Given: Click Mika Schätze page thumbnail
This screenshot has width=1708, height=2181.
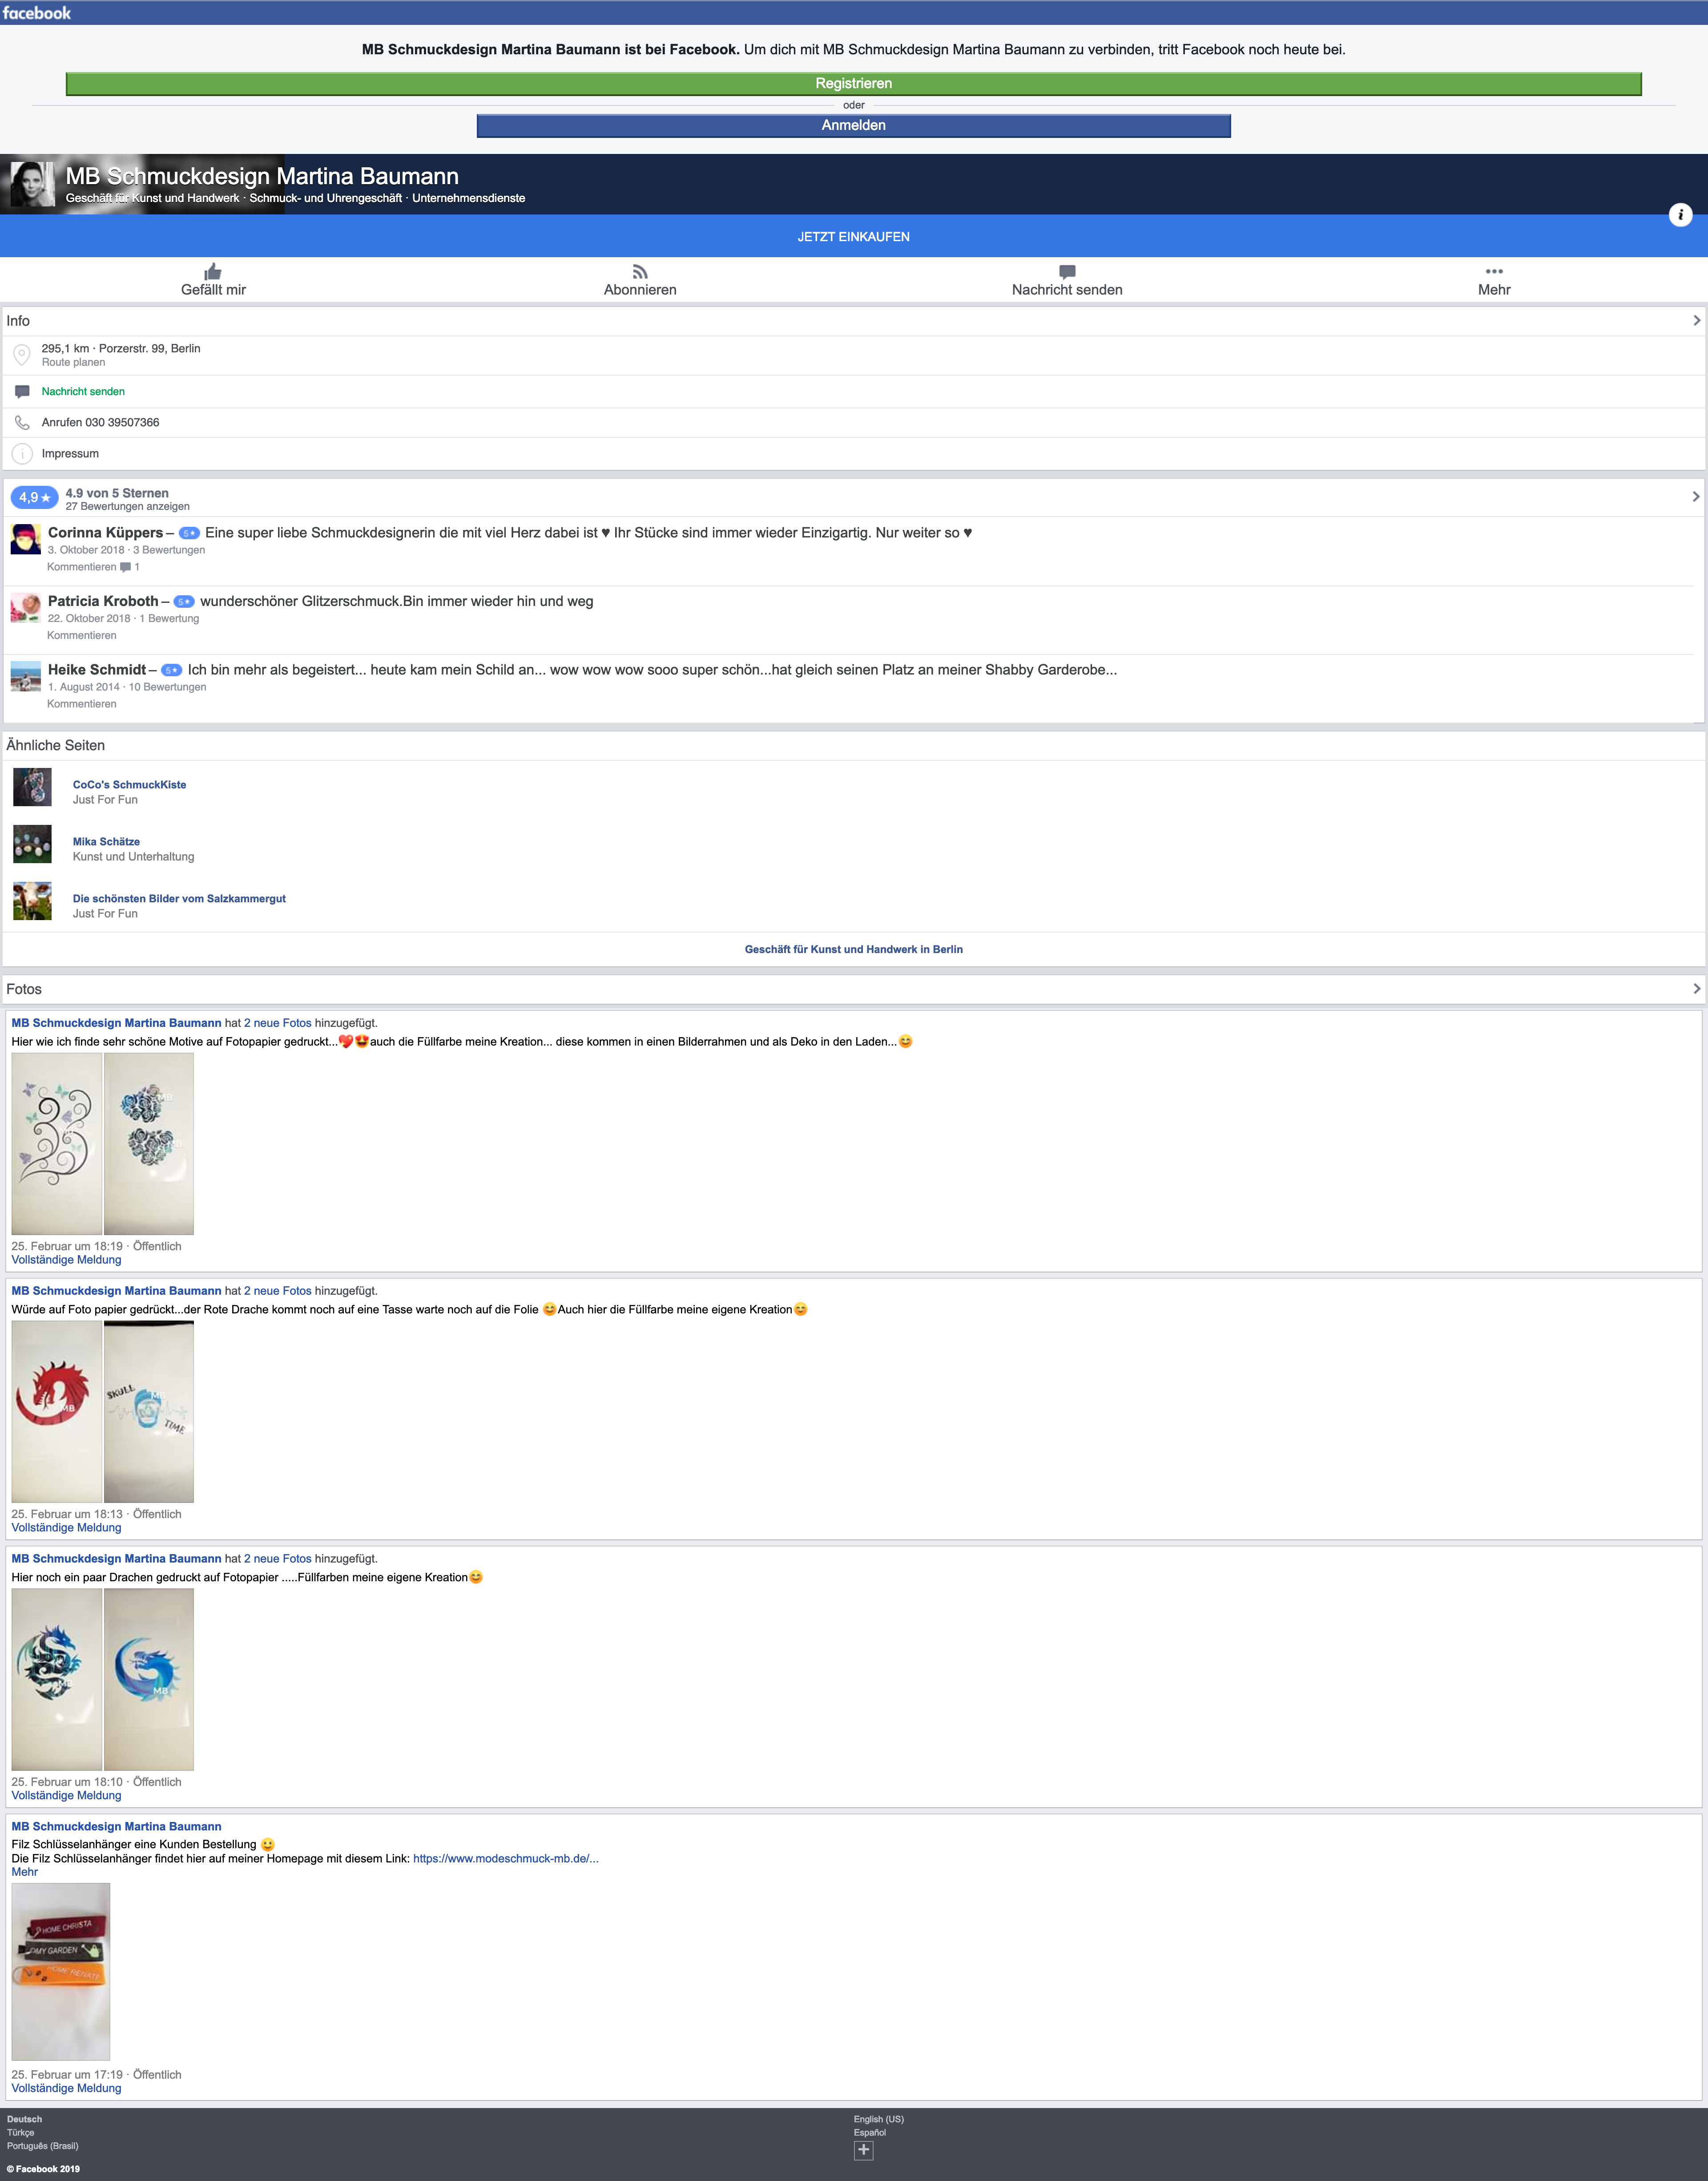Looking at the screenshot, I should 32,844.
